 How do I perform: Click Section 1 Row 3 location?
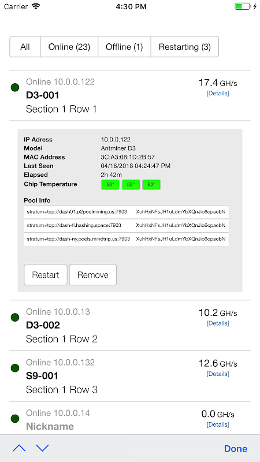tap(62, 389)
